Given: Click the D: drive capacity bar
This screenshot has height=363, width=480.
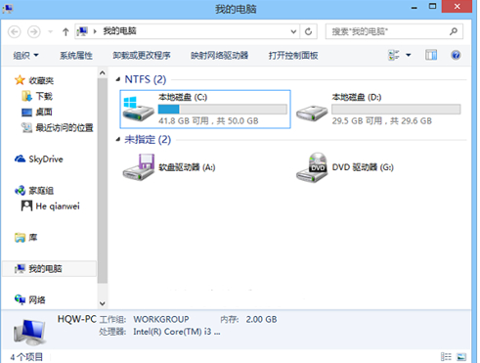Looking at the screenshot, I should coord(396,110).
